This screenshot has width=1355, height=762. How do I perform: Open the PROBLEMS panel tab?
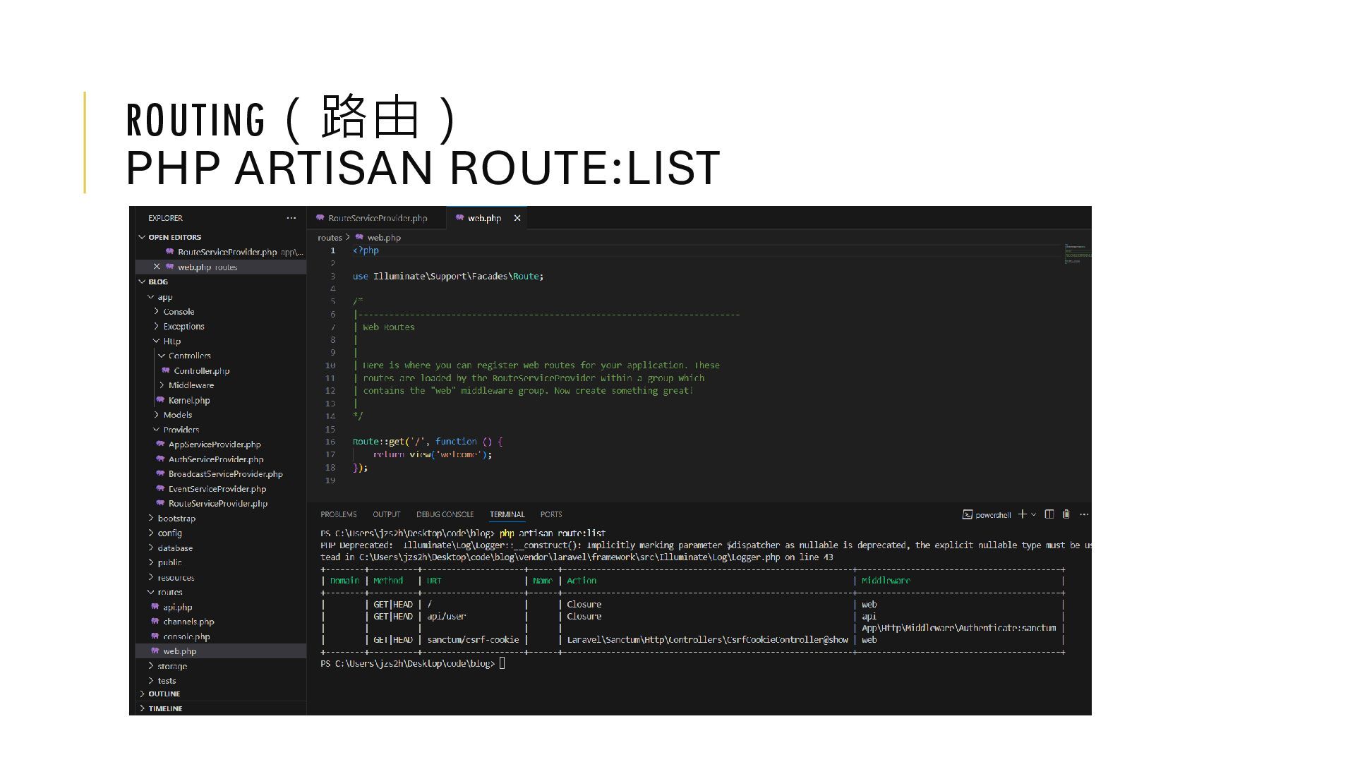[x=339, y=514]
